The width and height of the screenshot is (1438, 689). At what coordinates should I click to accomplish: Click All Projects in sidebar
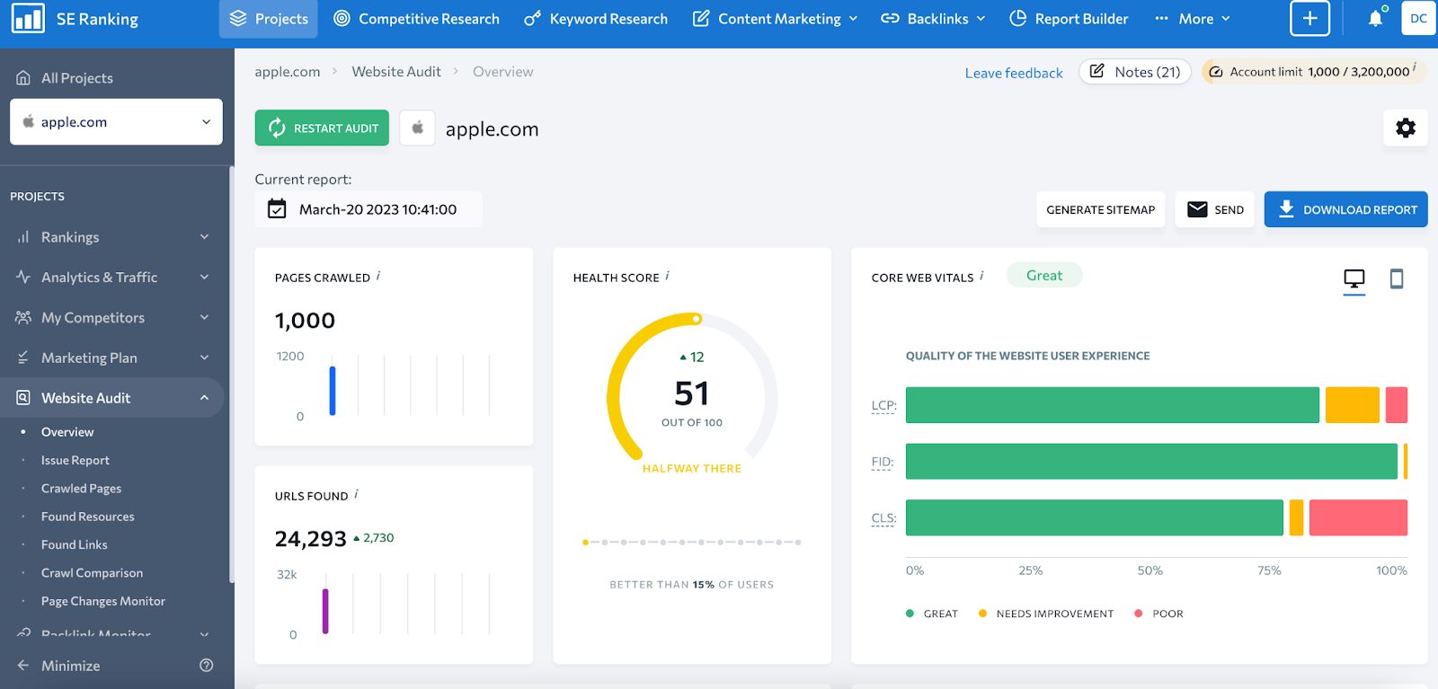(77, 78)
